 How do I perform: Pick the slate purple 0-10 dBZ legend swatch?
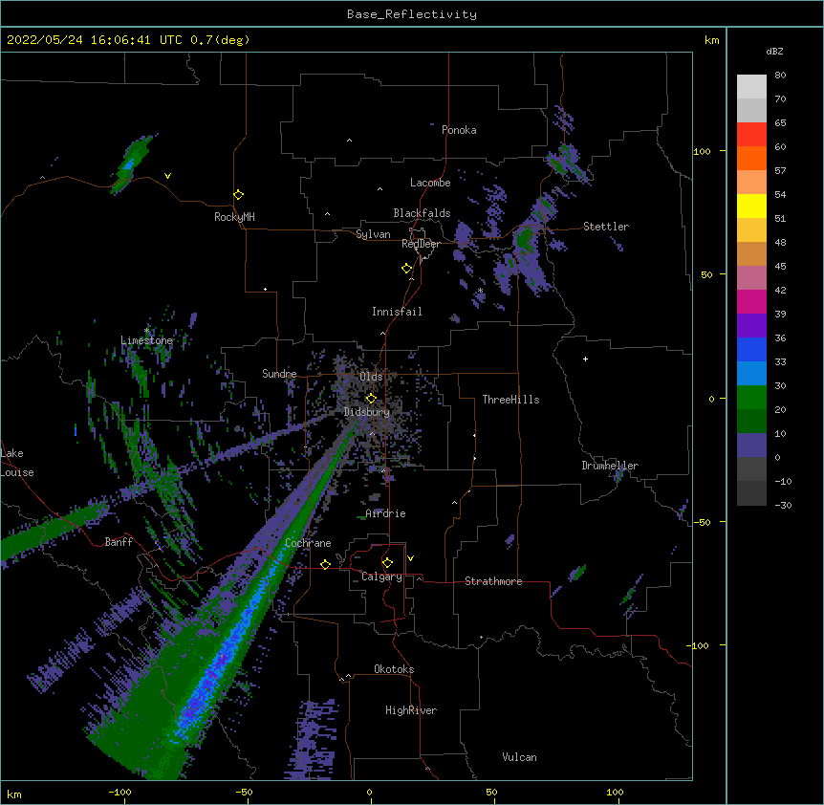(751, 446)
